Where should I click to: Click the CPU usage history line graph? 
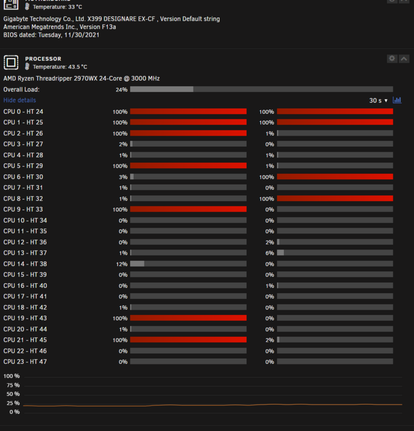coord(213,394)
